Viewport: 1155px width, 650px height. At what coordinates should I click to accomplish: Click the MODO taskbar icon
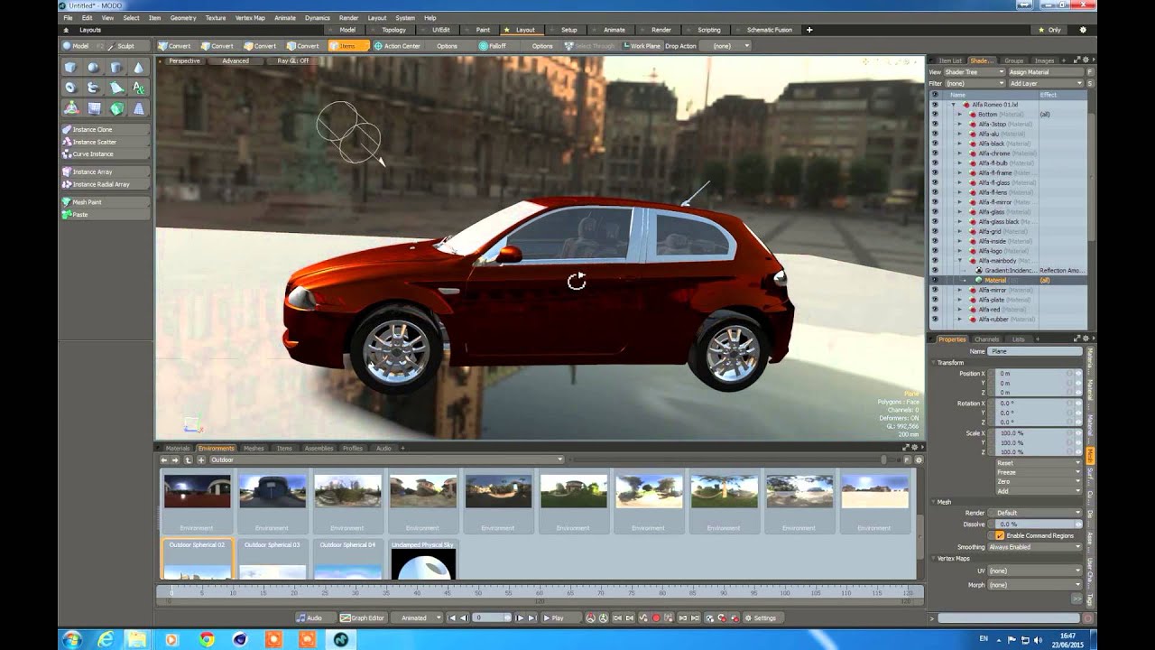pos(341,639)
